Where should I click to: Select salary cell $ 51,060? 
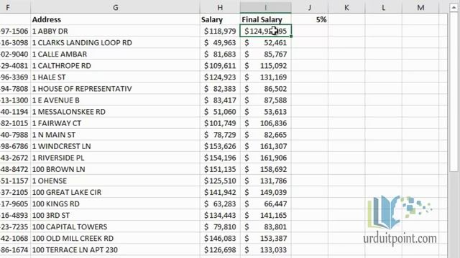(220, 112)
